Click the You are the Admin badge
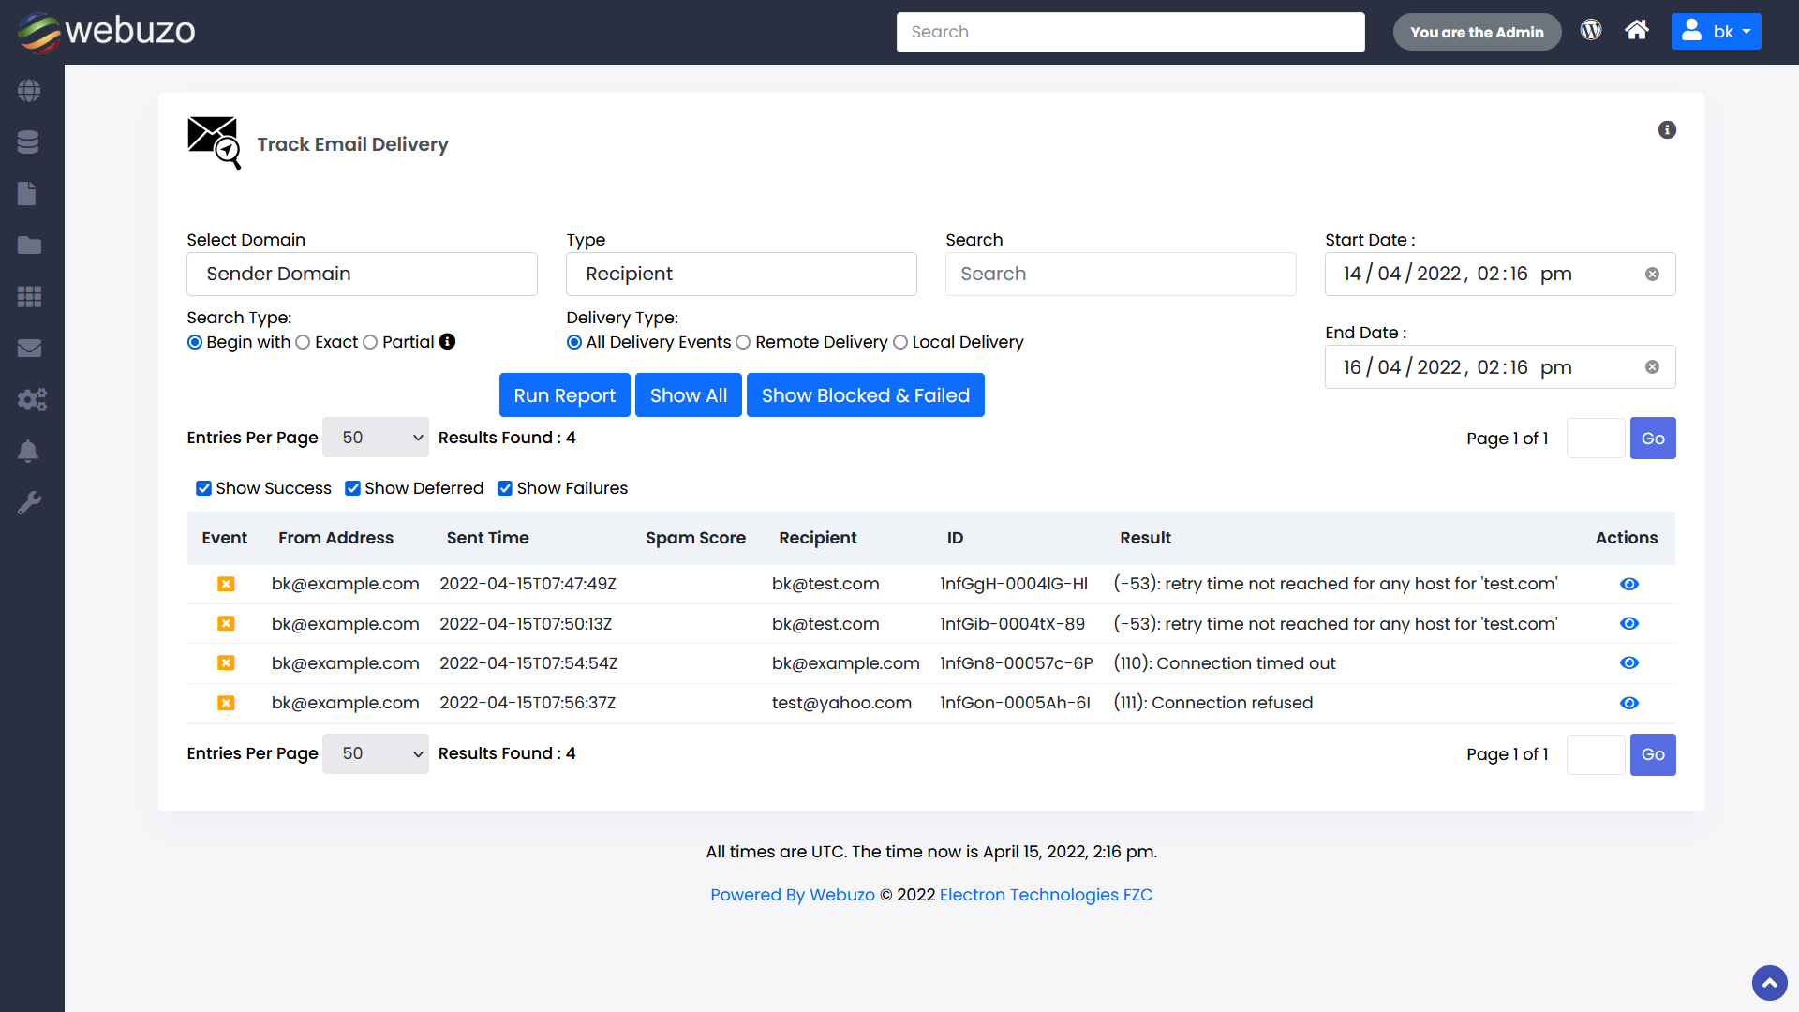The width and height of the screenshot is (1799, 1012). (1477, 31)
